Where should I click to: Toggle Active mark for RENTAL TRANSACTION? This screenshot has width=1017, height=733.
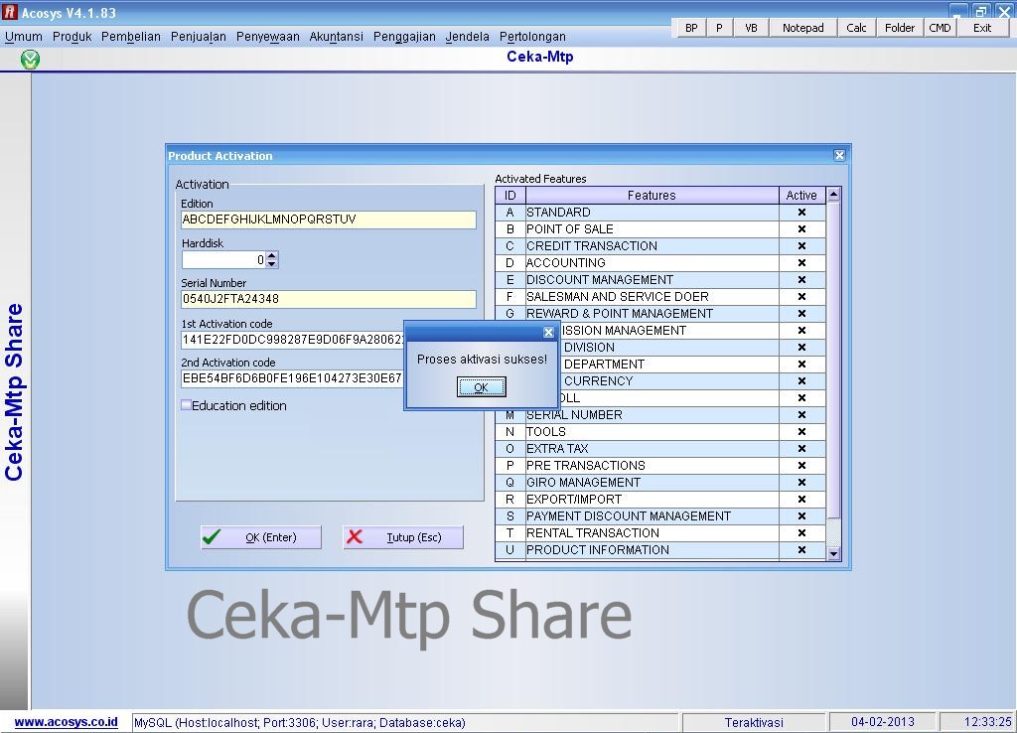point(801,532)
